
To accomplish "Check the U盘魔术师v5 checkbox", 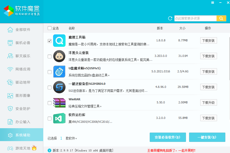I will click(49, 72).
